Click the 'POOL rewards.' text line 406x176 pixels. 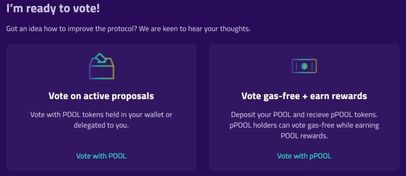point(304,136)
